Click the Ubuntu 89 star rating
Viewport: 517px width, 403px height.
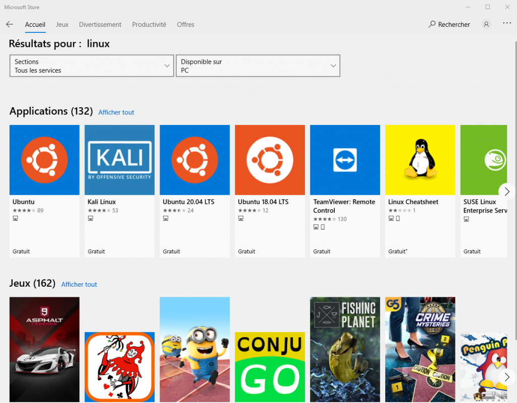point(28,210)
